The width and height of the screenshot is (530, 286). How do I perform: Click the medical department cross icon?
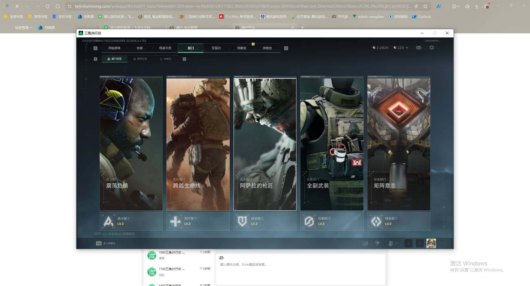click(175, 221)
